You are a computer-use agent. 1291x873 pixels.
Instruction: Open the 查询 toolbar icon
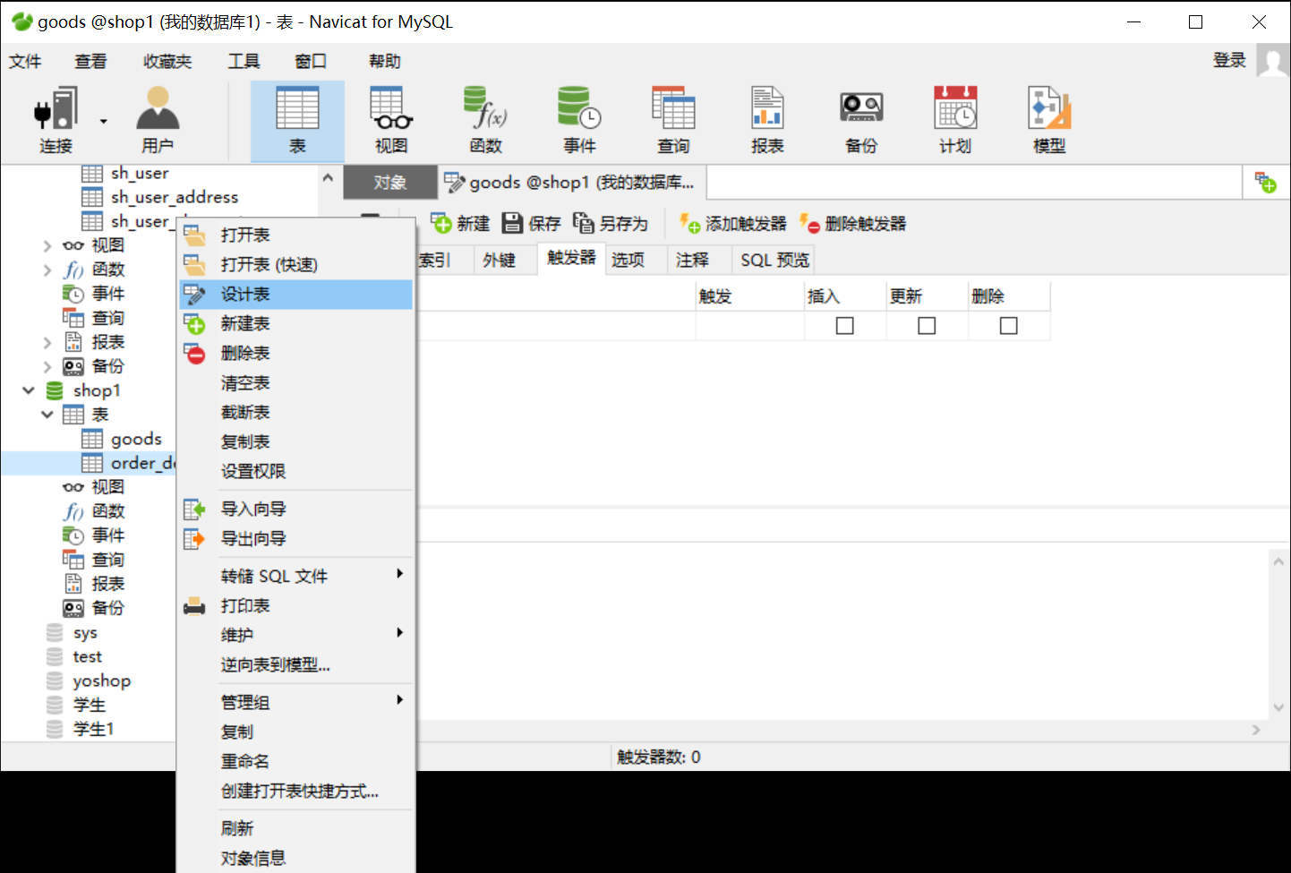click(672, 119)
